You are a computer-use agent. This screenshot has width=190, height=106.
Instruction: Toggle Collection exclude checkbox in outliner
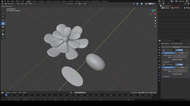tap(185, 8)
